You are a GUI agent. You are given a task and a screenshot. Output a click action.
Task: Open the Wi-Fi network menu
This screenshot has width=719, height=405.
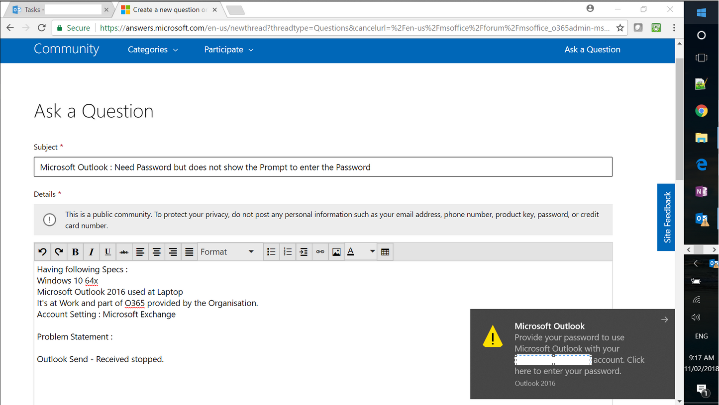click(696, 300)
